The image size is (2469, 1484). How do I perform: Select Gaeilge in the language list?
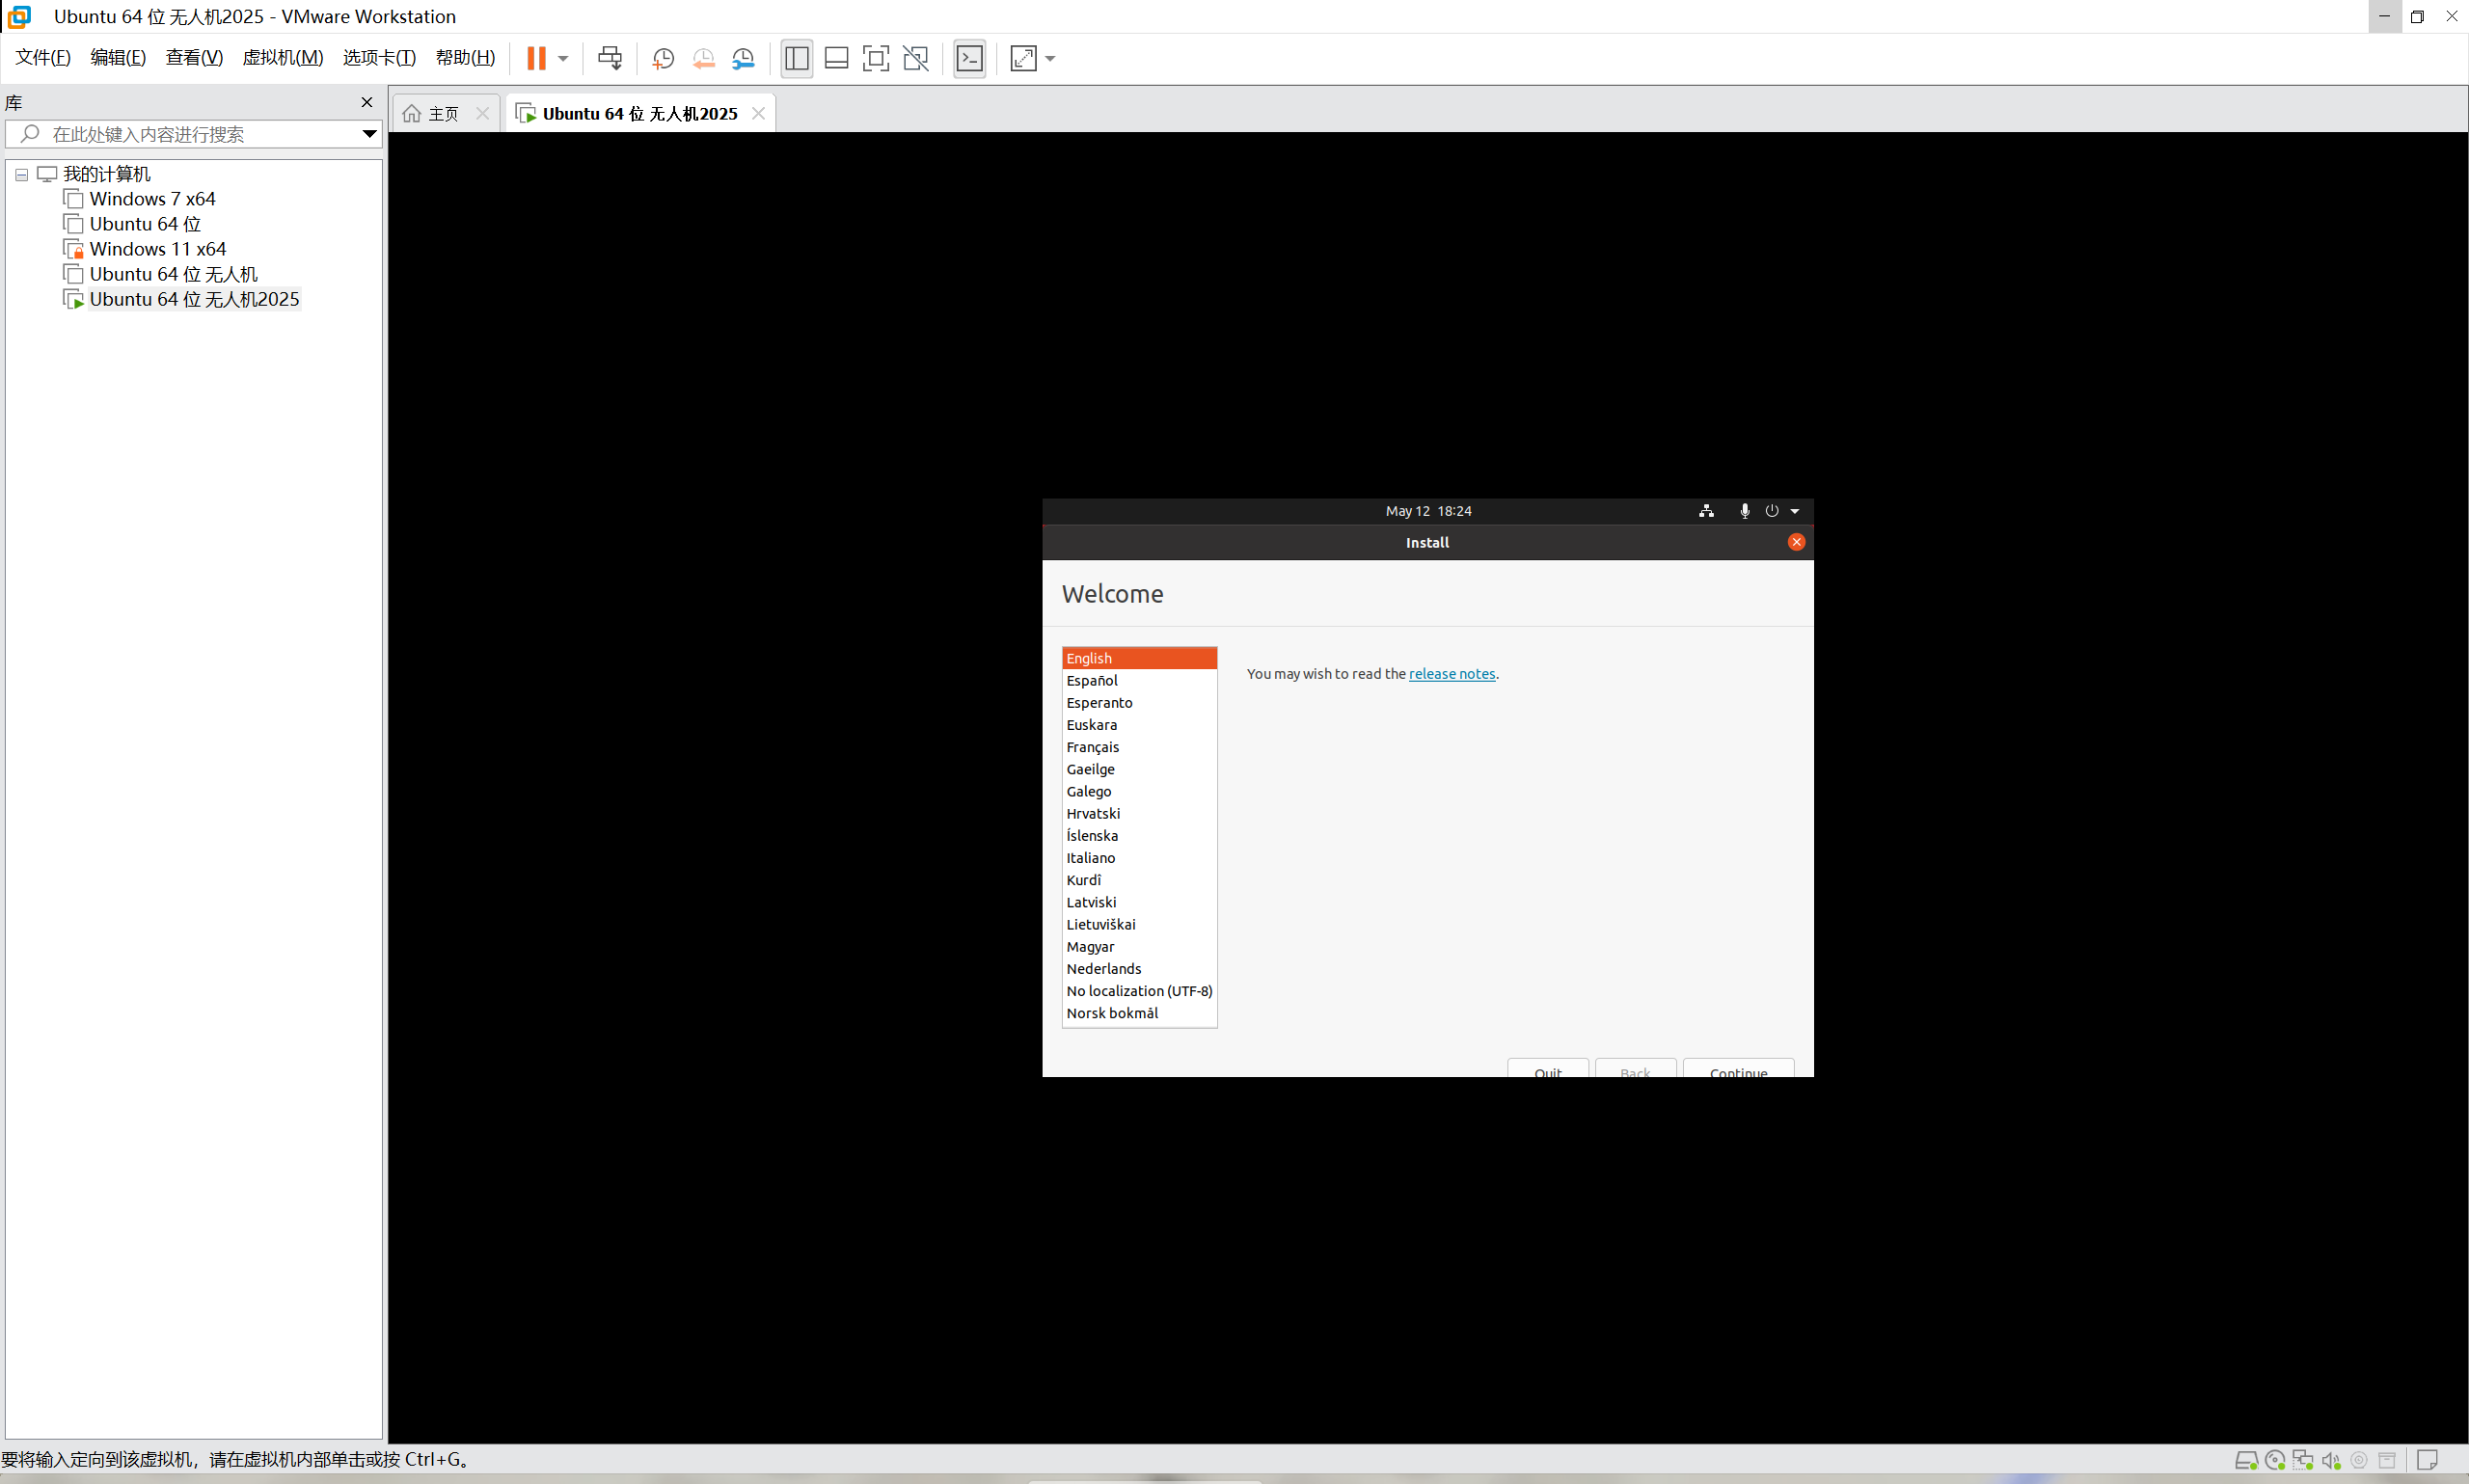point(1139,769)
